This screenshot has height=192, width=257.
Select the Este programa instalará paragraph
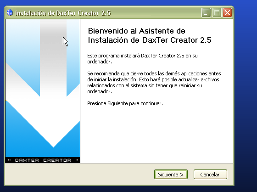(142, 59)
